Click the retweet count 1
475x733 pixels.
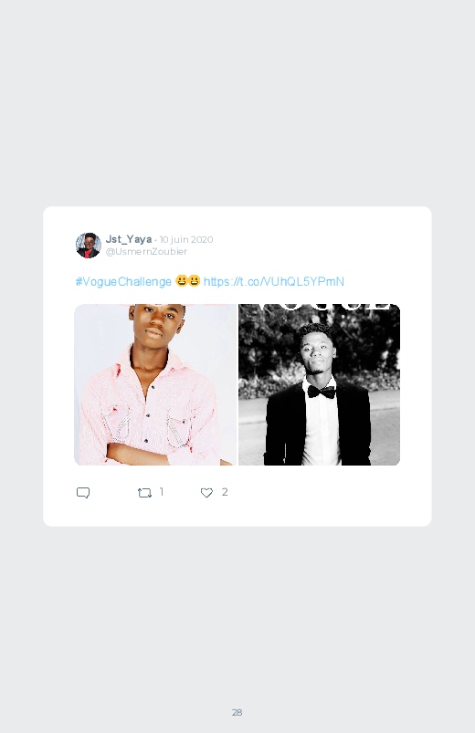point(162,492)
